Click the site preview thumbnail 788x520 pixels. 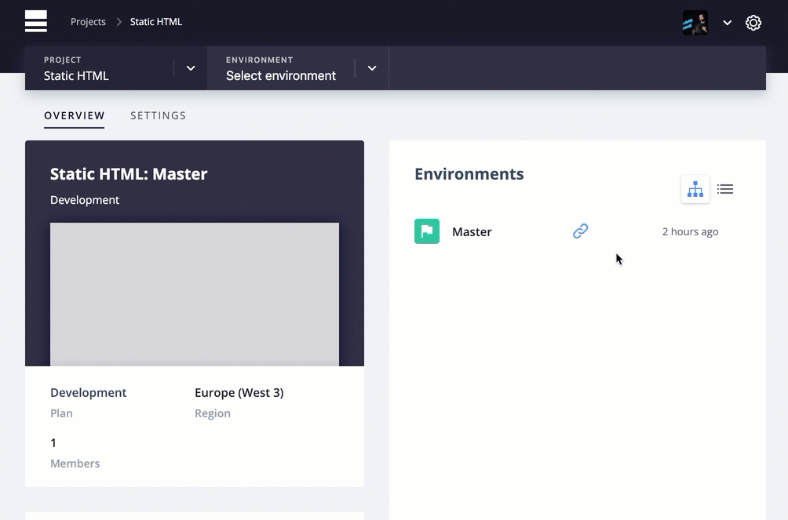195,294
